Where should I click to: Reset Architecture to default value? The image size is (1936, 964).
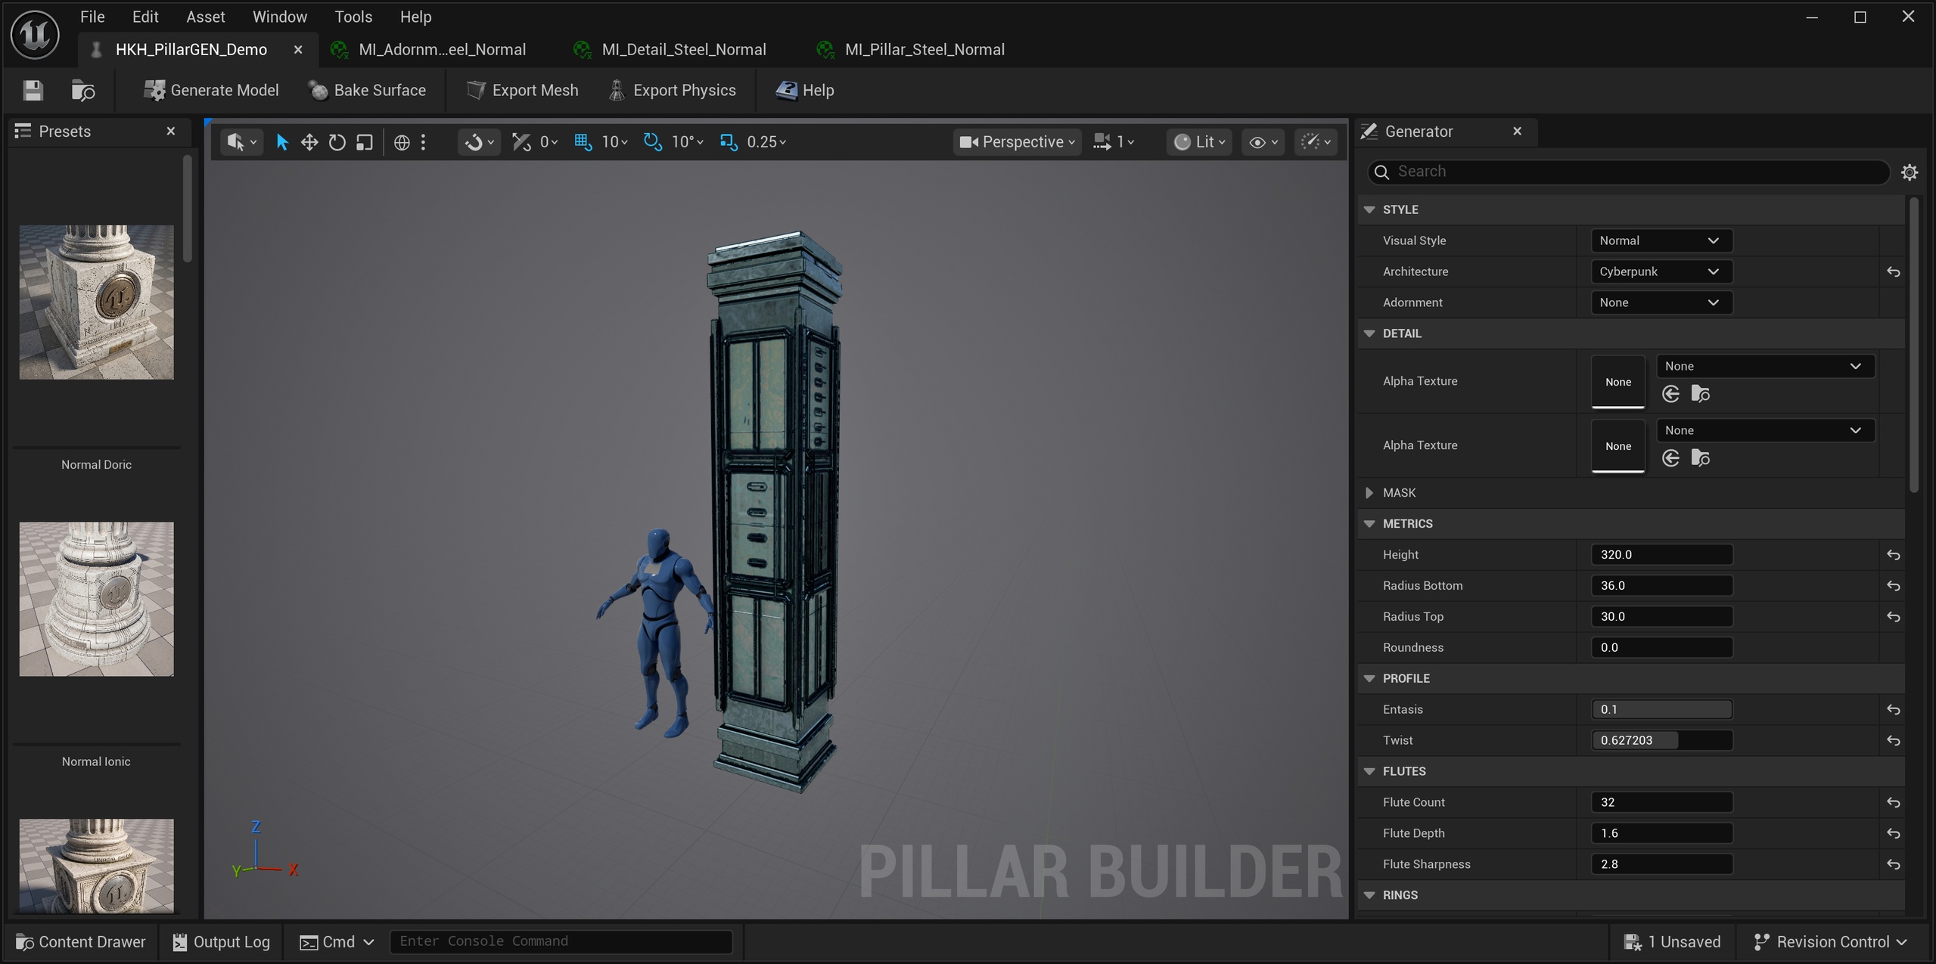click(x=1893, y=271)
